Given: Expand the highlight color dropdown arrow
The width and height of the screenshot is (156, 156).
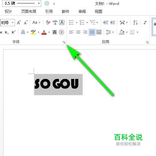Looking at the screenshot, I should [38, 32].
